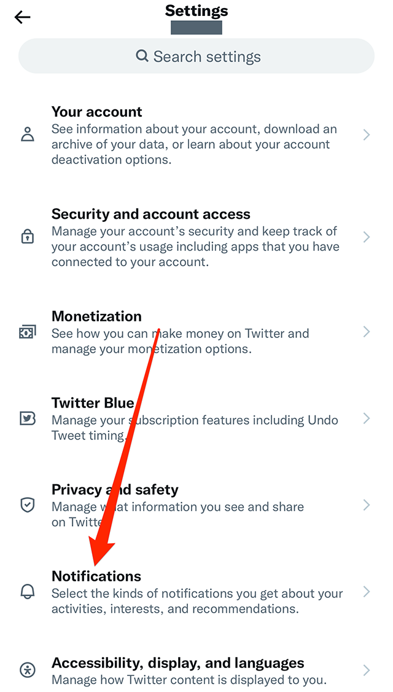Select the Security padlock icon

coord(27,236)
